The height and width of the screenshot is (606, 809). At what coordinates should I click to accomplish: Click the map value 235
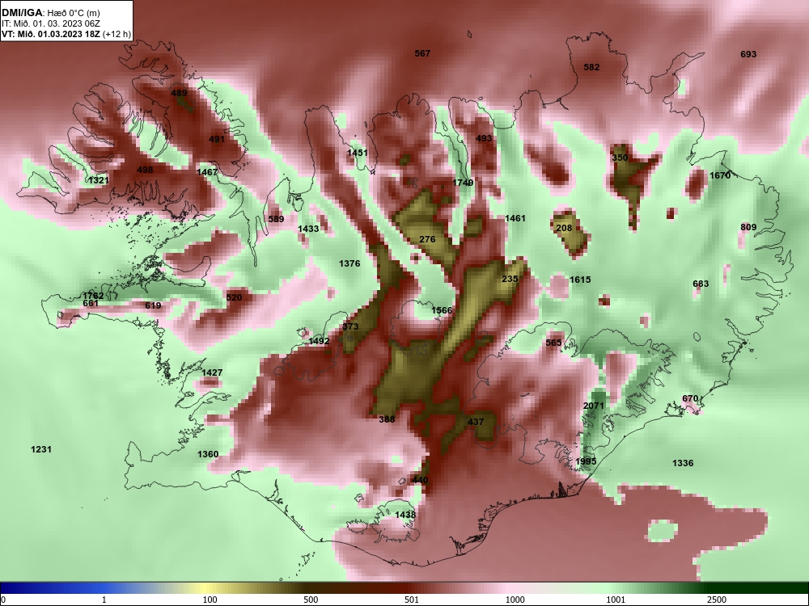pyautogui.click(x=510, y=279)
